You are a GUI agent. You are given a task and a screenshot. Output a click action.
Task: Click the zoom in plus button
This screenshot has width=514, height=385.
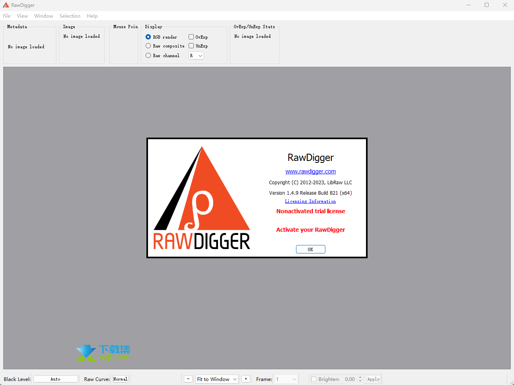(246, 379)
